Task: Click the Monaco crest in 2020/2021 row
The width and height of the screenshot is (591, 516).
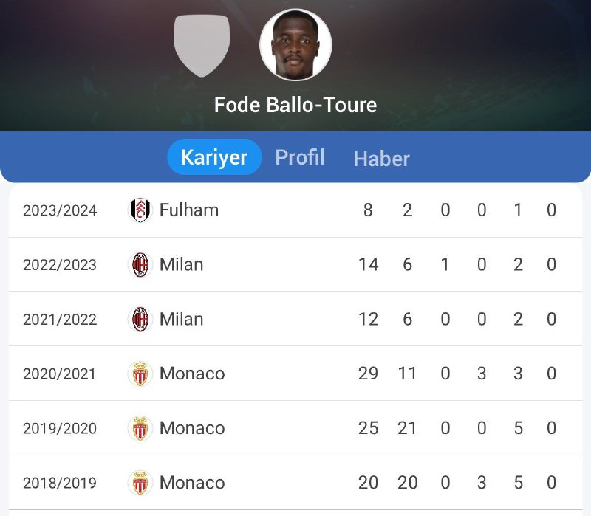Action: [x=140, y=374]
